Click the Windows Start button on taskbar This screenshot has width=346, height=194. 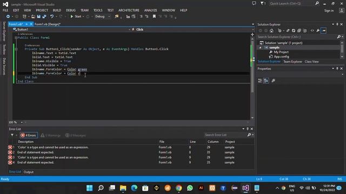(x=90, y=188)
